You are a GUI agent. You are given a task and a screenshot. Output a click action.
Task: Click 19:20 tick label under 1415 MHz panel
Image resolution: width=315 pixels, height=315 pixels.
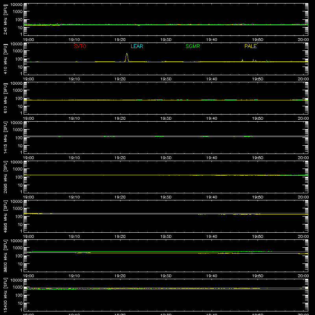point(120,158)
